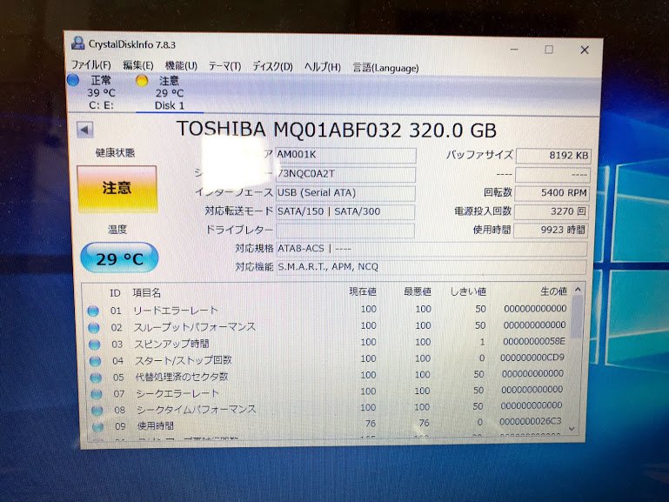Click the blue status circle for the C: E: disk
669x502 pixels.
(x=73, y=80)
